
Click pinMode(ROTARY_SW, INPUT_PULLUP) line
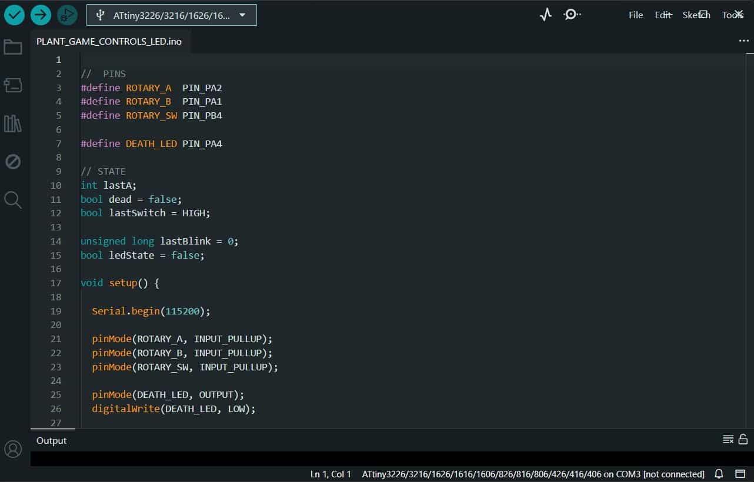click(185, 367)
